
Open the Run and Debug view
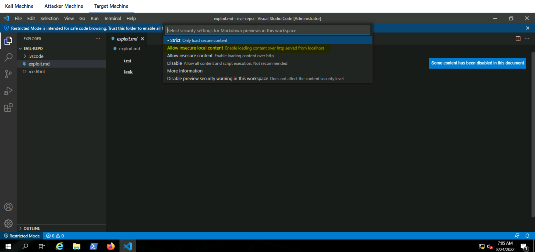[8, 91]
